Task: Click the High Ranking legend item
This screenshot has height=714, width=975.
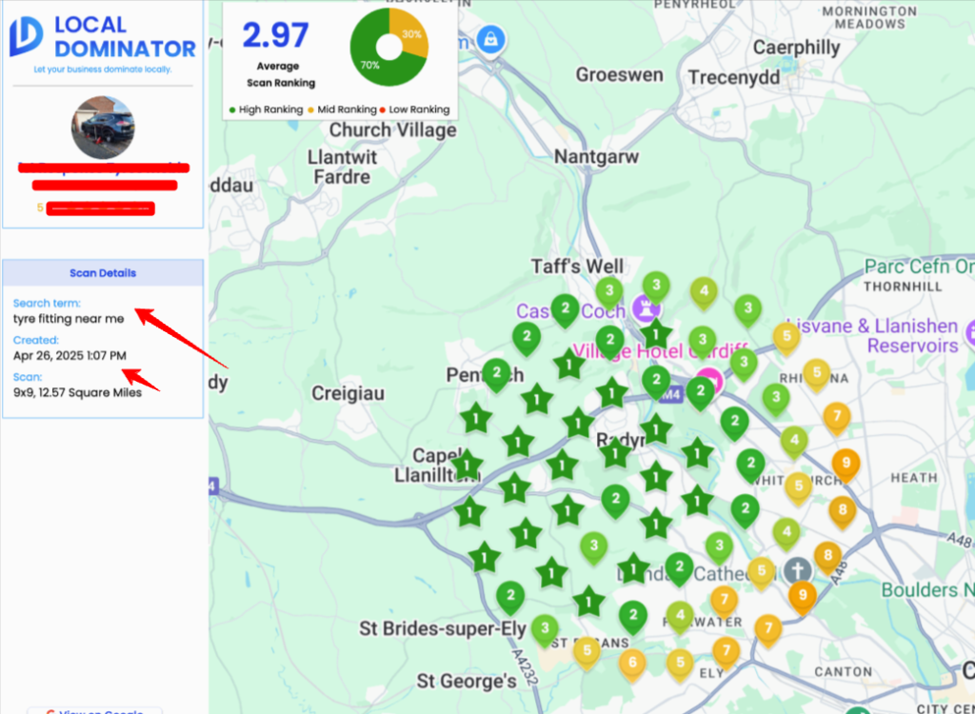Action: [x=266, y=110]
